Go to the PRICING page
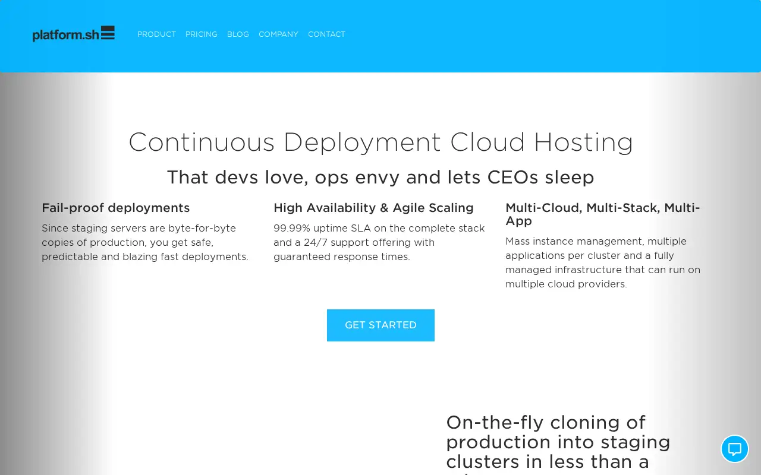The height and width of the screenshot is (475, 761). 202,34
